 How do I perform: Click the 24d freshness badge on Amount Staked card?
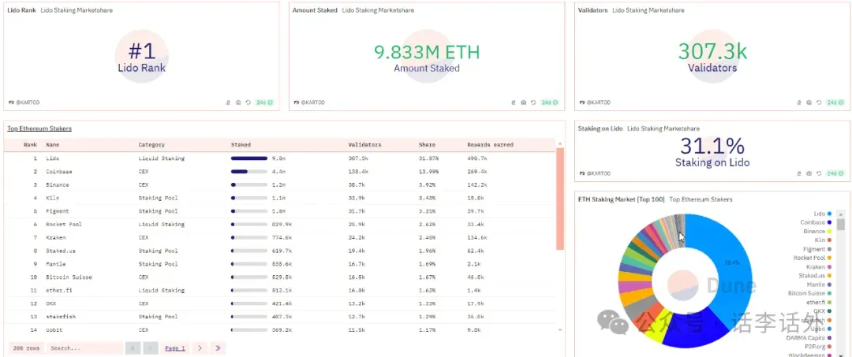tap(549, 102)
